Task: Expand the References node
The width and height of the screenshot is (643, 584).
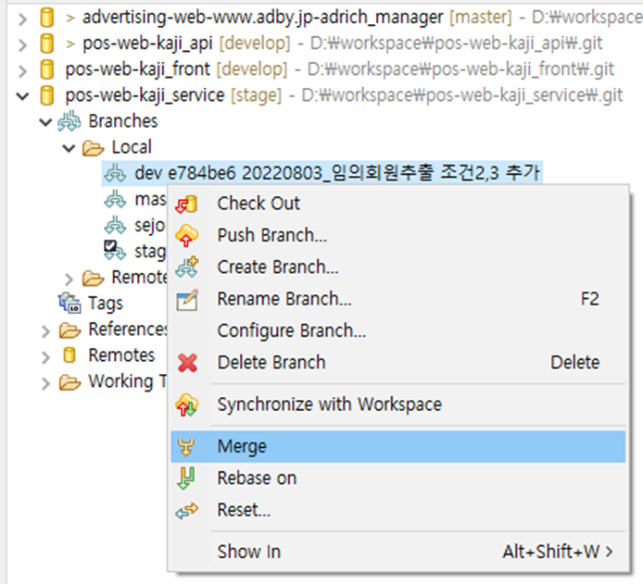Action: [x=45, y=331]
